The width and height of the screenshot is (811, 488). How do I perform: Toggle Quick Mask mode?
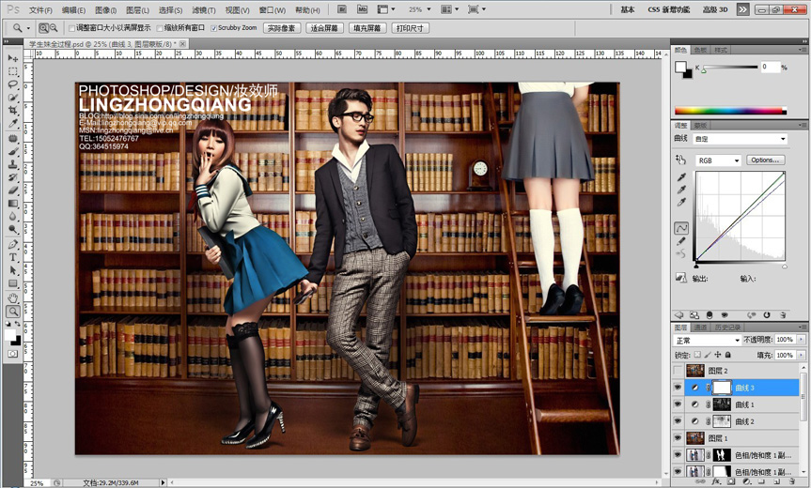[x=12, y=354]
